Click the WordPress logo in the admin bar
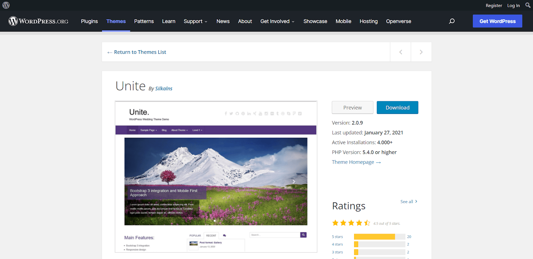 tap(6, 5)
